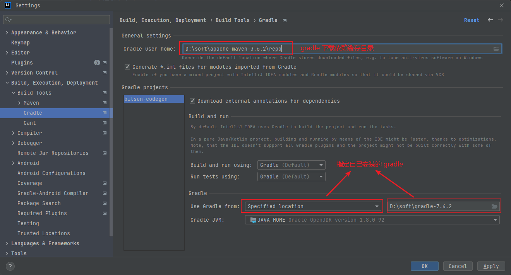Cancel the Settings dialog
Viewport: 511px width, 275px height.
pos(458,266)
